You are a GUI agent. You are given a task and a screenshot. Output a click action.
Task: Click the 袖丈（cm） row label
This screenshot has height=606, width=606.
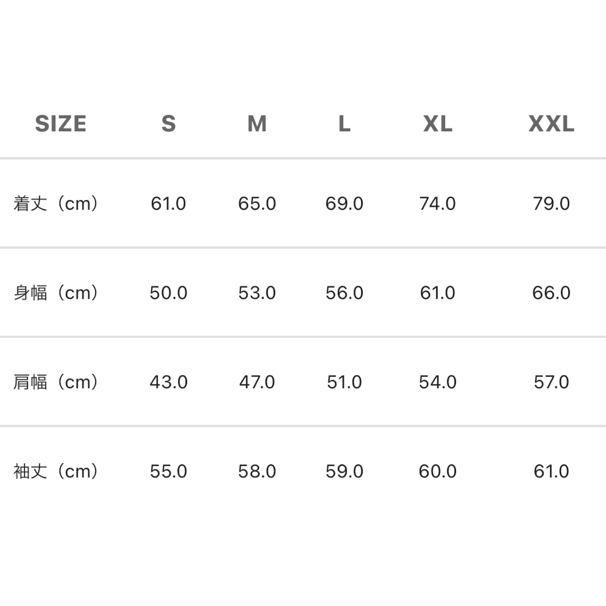point(56,471)
